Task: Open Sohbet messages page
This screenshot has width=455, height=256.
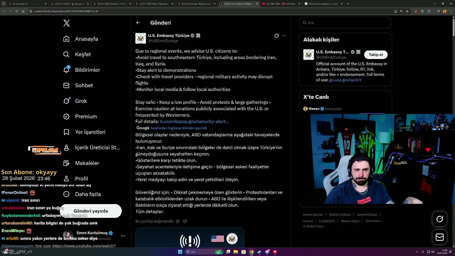Action: [78, 85]
